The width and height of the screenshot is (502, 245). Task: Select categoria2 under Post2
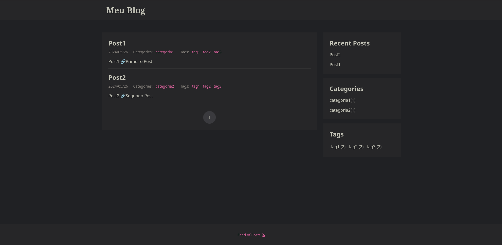pyautogui.click(x=165, y=86)
